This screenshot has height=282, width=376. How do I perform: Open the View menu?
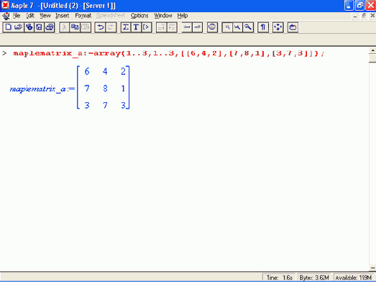(45, 16)
